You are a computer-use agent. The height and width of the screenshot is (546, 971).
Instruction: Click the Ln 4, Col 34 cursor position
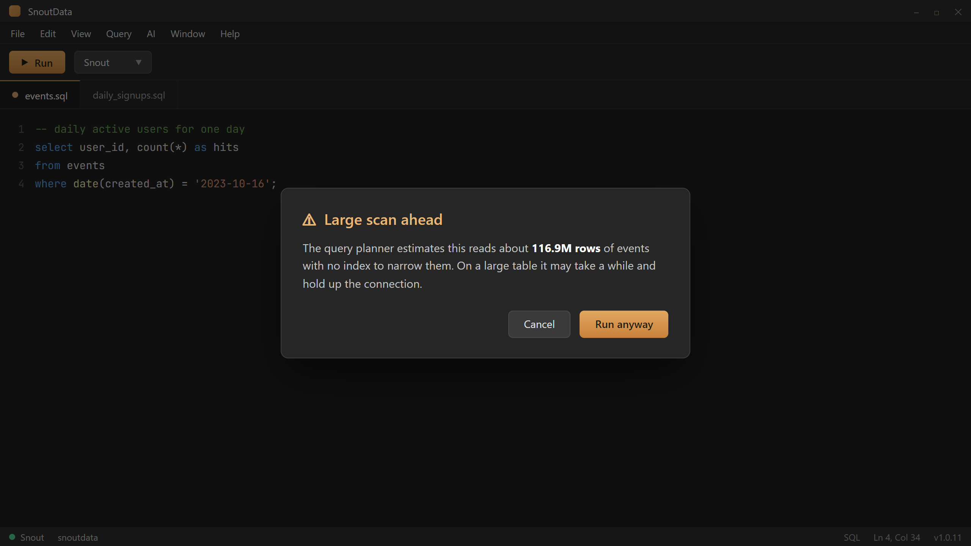[x=897, y=537]
